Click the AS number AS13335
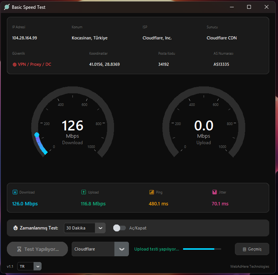This screenshot has height=275, width=278. [221, 64]
